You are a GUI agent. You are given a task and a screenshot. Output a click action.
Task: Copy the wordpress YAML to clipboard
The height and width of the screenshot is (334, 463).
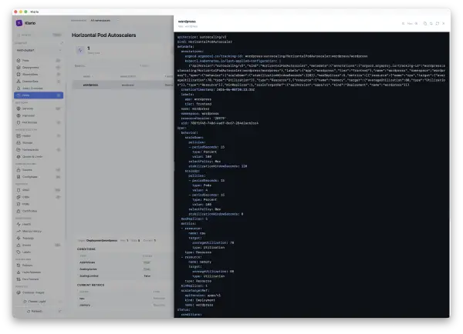425,23
